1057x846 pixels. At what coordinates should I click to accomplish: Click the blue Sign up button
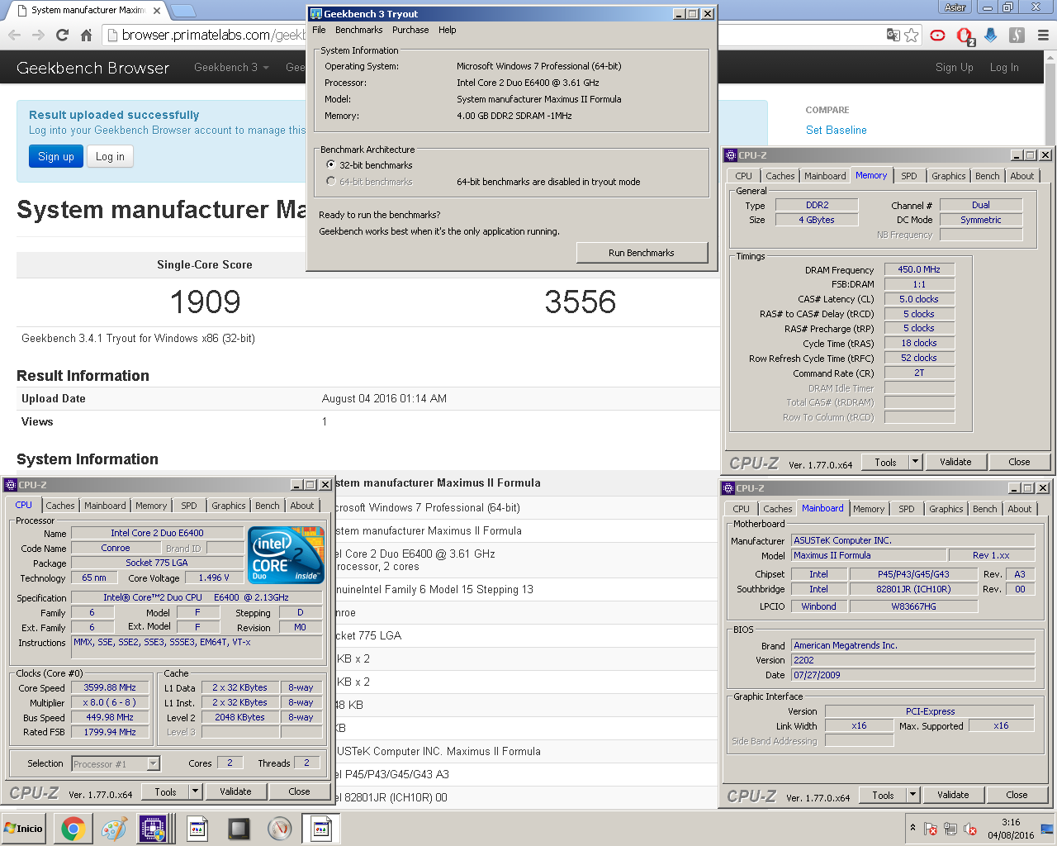point(56,157)
